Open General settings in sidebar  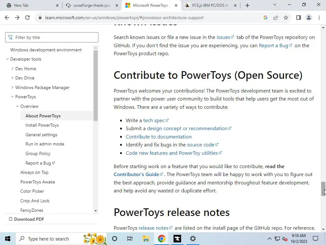pos(41,135)
